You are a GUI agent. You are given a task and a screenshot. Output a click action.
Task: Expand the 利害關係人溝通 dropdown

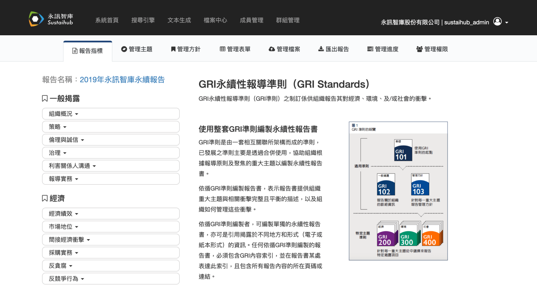coord(111,166)
